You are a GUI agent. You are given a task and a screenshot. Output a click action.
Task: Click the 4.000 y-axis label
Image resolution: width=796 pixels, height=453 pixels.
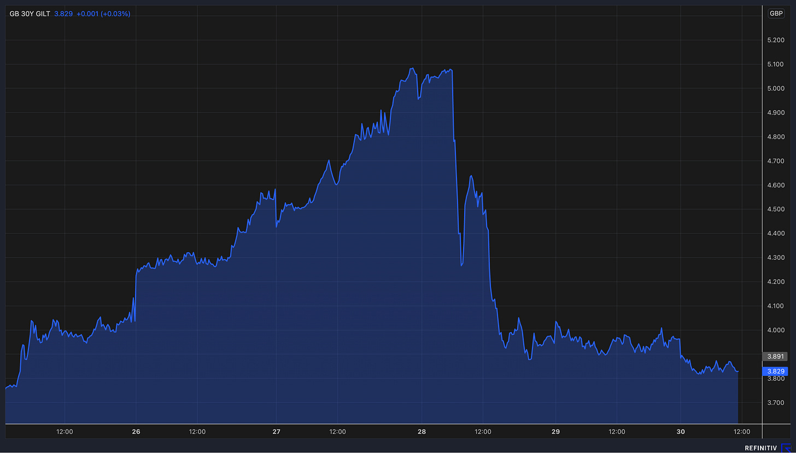(x=776, y=330)
